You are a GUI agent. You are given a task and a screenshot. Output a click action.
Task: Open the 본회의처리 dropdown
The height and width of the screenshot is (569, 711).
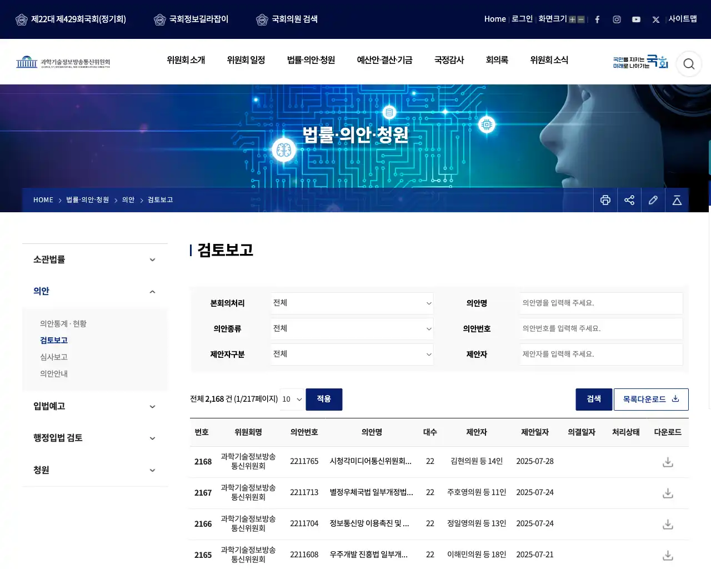point(352,303)
